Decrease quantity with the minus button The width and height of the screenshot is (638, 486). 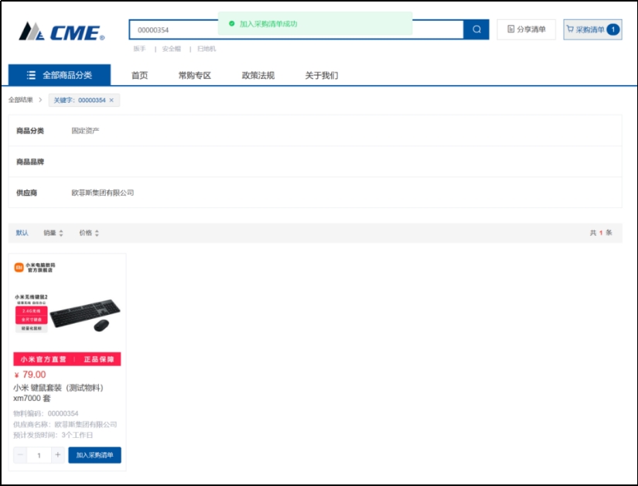point(20,455)
